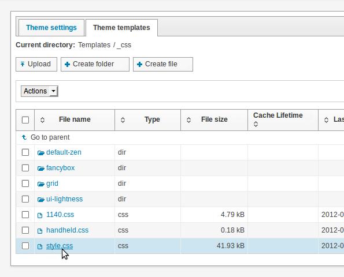
Task: Toggle the select-all checkbox in table header
Action: click(25, 120)
